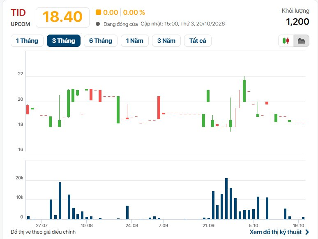Select the 3 Tháng time range
The image size is (318, 239).
click(x=64, y=41)
